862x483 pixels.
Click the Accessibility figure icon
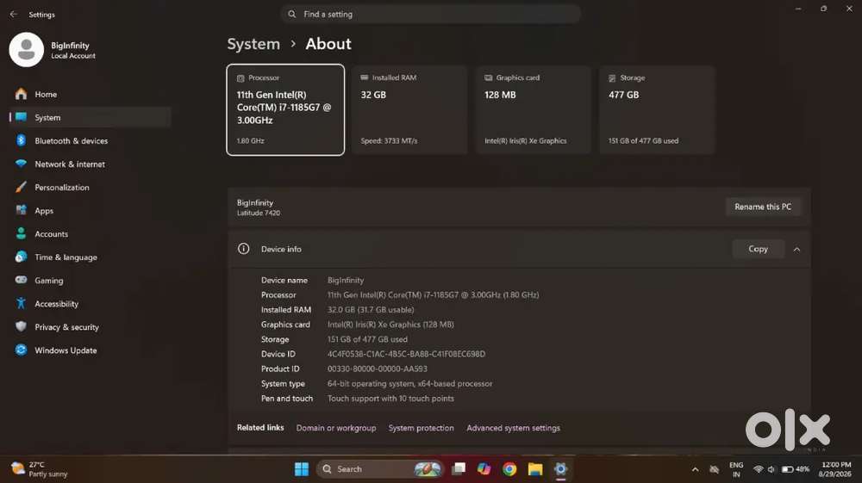(x=21, y=304)
